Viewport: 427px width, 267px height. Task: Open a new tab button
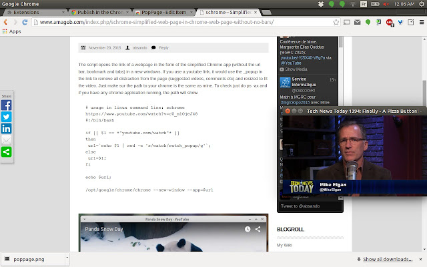point(266,12)
